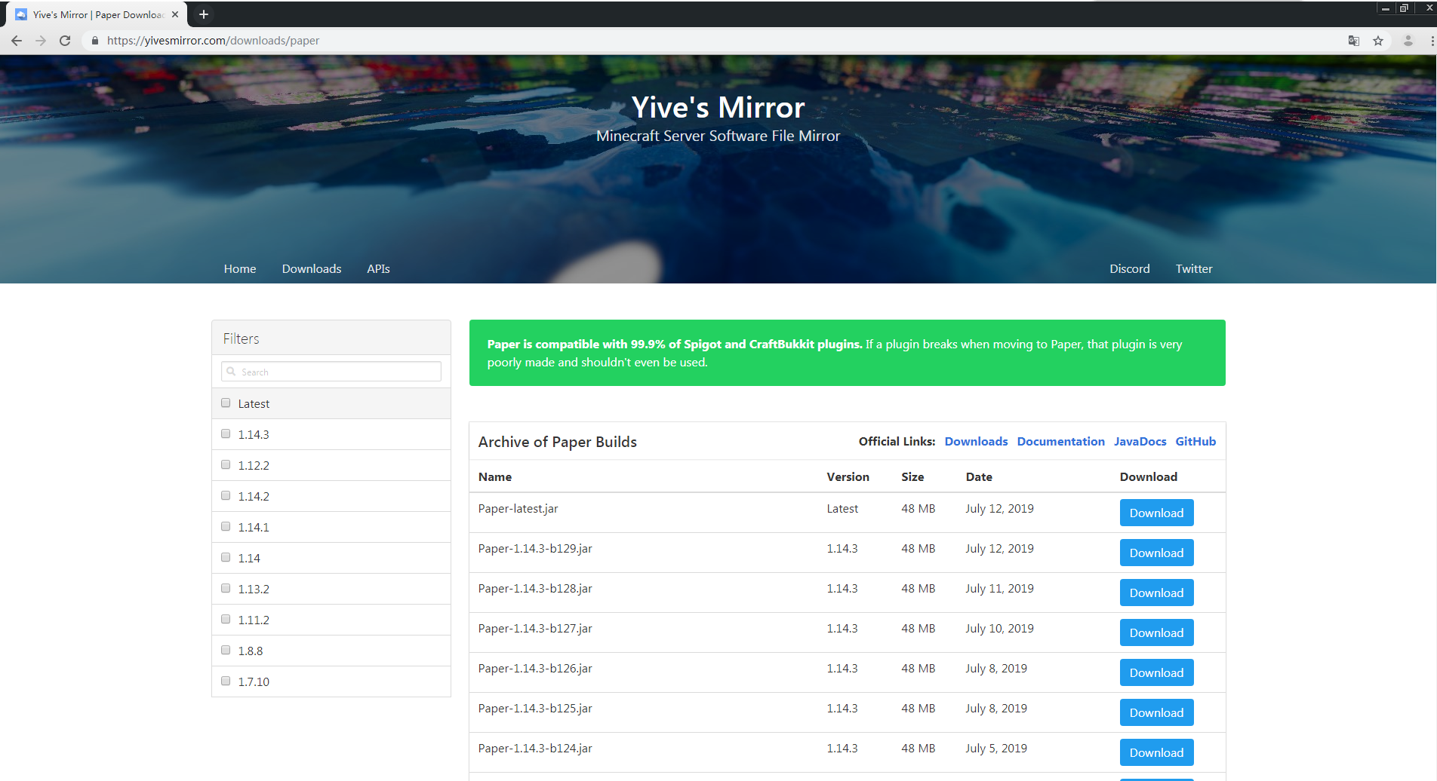
Task: Open the Downloads navigation menu item
Action: coord(312,269)
